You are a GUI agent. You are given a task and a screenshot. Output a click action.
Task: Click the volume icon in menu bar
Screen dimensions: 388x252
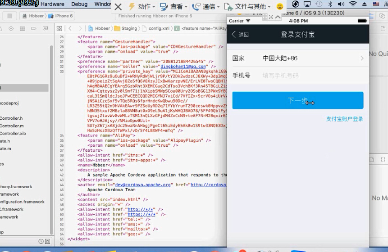coord(341,4)
